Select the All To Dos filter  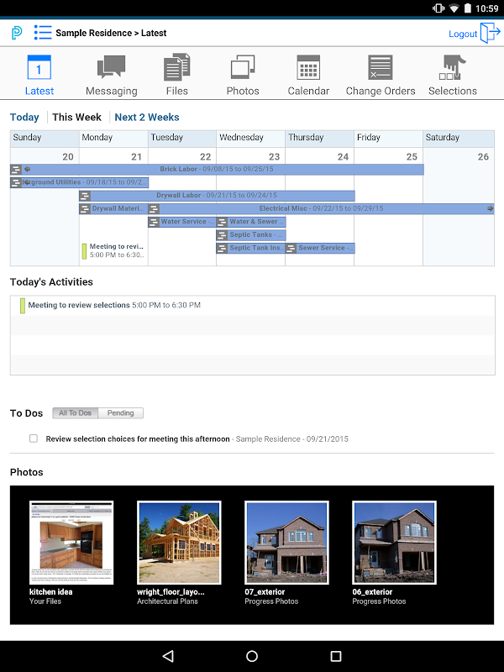pyautogui.click(x=75, y=413)
